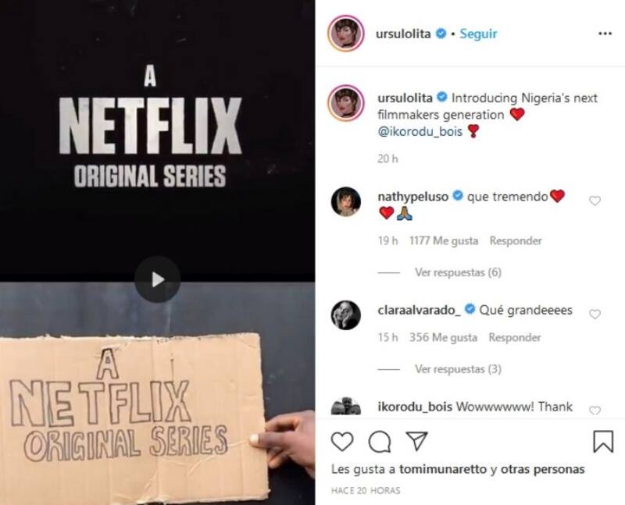Screen dimensions: 625x505
Task: Click the Seguir follow button
Action: coord(478,34)
